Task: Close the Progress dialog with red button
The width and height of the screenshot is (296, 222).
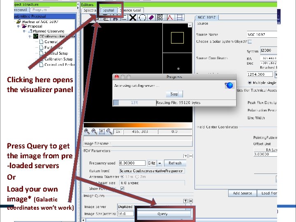Action: [117, 77]
